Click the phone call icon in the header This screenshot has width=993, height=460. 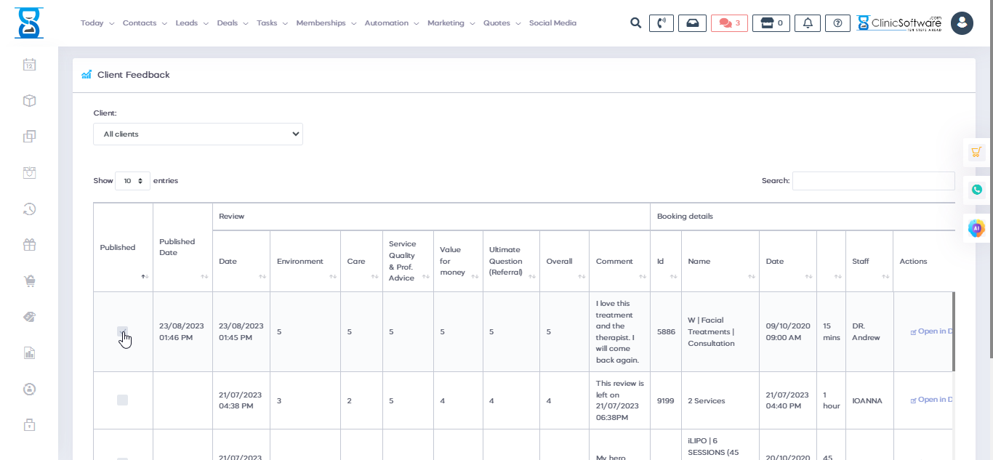pyautogui.click(x=660, y=23)
